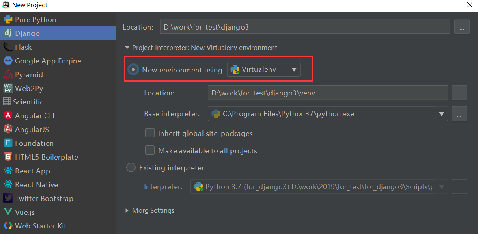Click the venv Location text field

tap(327, 93)
